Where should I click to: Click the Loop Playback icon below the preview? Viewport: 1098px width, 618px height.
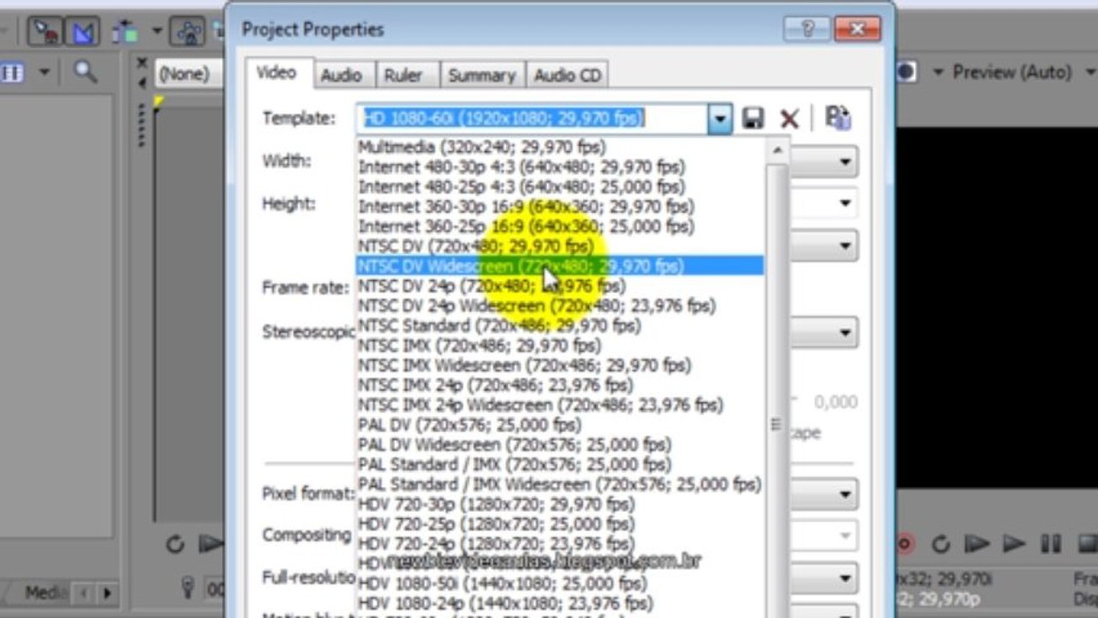click(x=941, y=543)
